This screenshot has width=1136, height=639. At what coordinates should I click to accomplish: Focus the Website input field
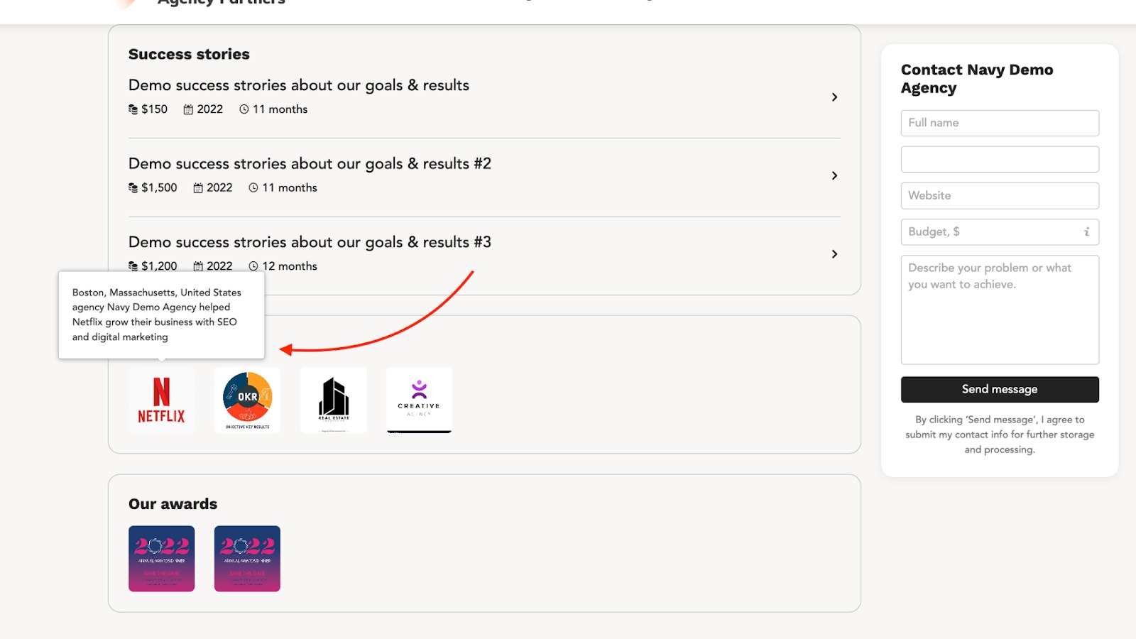point(1000,195)
